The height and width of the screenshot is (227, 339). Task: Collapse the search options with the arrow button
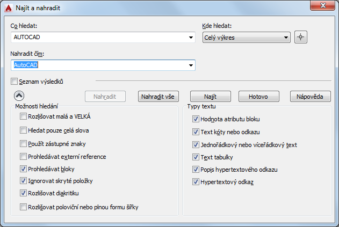pyautogui.click(x=19, y=96)
